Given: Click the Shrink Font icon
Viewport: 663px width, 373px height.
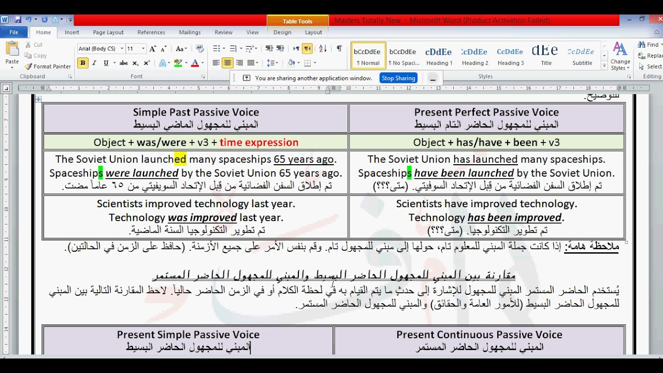Looking at the screenshot, I should (x=163, y=49).
